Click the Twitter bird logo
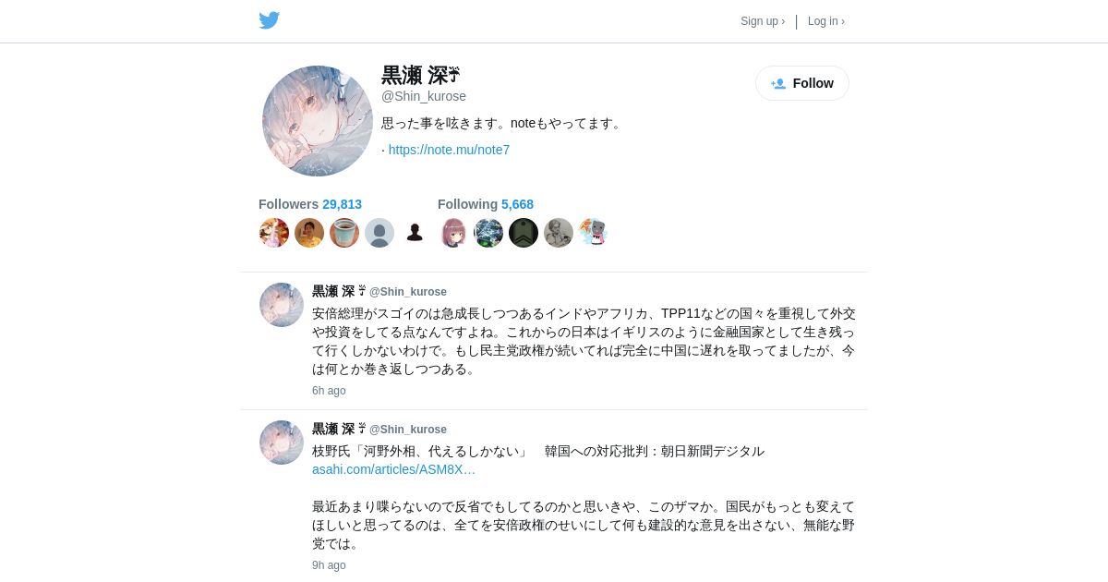The width and height of the screenshot is (1108, 582). (269, 20)
